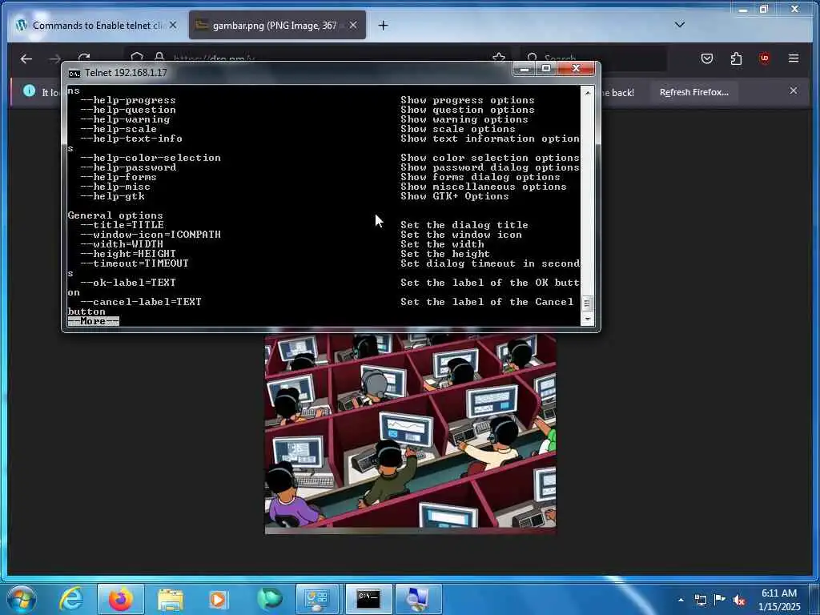The image size is (820, 615).
Task: Open the Firefox hamburger menu
Action: coord(794,58)
